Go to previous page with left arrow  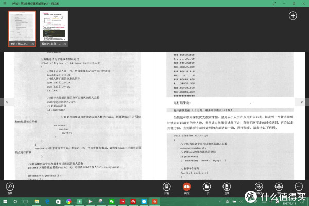coord(7,102)
